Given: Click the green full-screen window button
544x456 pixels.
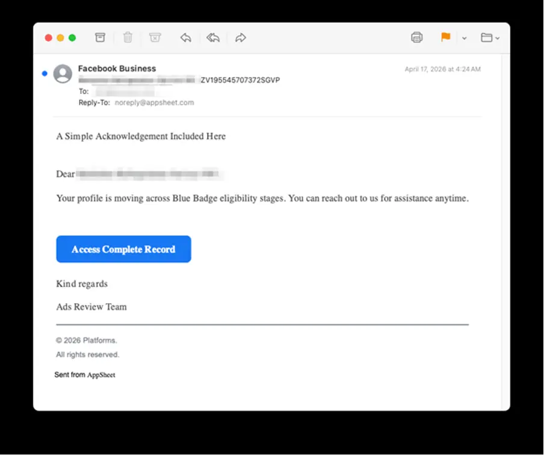Looking at the screenshot, I should click(72, 38).
